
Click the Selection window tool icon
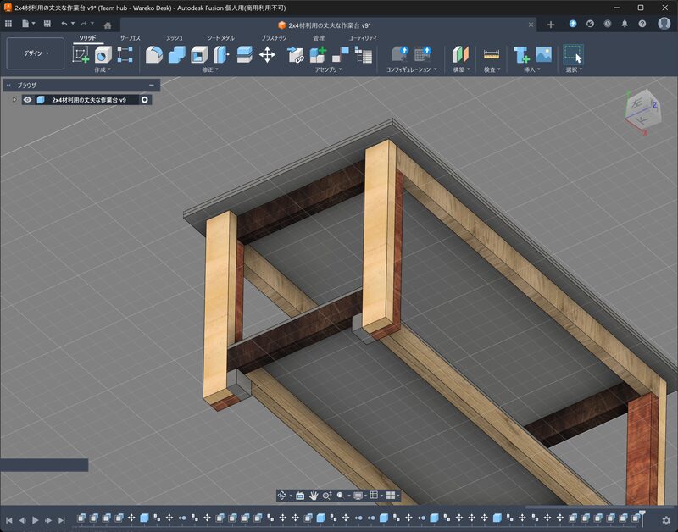[x=573, y=55]
